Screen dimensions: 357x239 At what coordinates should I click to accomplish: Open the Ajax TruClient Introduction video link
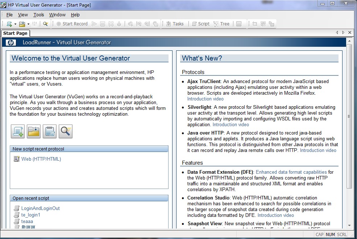pos(206,99)
